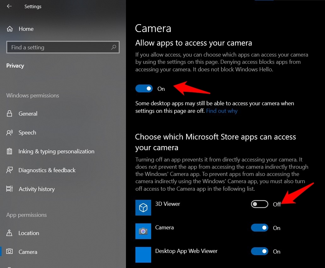Image resolution: width=325 pixels, height=268 pixels.
Task: Click the General lock icon
Action: (9, 113)
